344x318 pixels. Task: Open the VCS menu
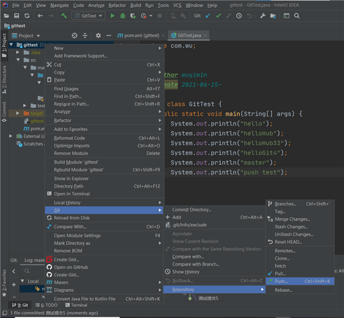(x=177, y=5)
